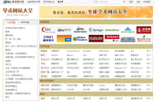Click the 收藏 badge on the orange tile
Viewport: 155px width, 101px height.
click(68, 40)
